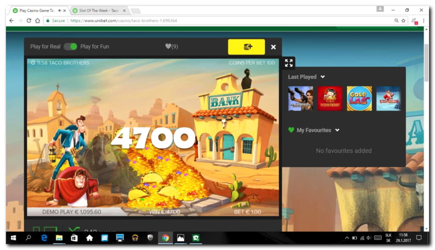
Task: Click the Chrome profile icon in title bar
Action: click(x=380, y=9)
